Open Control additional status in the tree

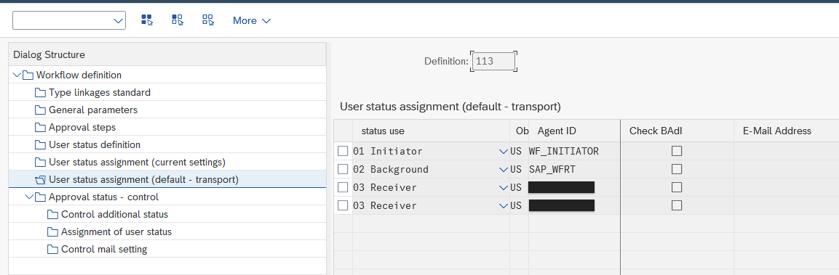(x=114, y=215)
